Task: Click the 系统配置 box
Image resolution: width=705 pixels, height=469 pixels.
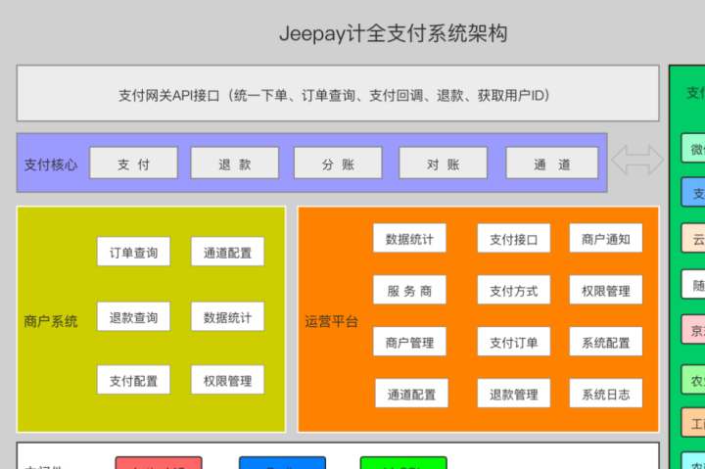Action: click(606, 342)
